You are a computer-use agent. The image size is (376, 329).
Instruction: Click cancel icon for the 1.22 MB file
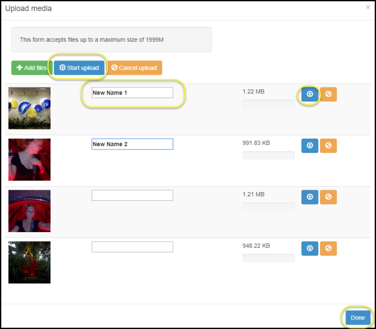328,94
